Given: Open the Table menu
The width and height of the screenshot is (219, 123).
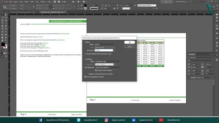Looking at the screenshot, I should tap(32, 2).
